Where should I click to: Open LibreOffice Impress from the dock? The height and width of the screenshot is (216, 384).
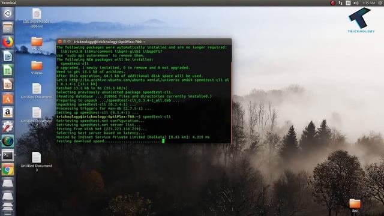coord(8,85)
